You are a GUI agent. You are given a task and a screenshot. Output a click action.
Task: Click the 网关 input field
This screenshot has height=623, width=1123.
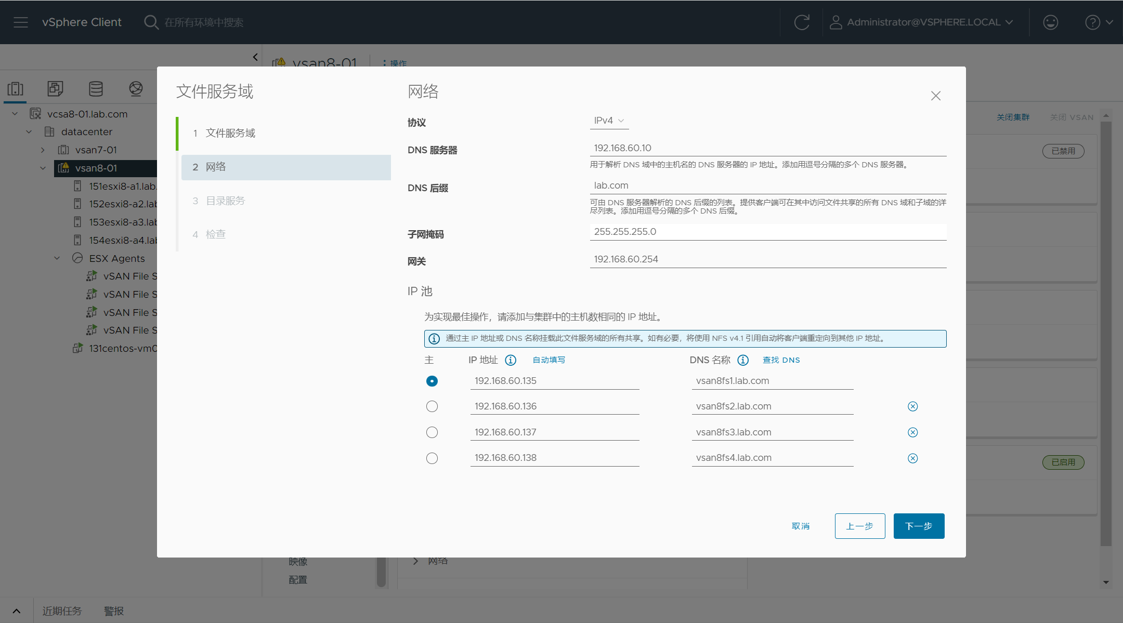(x=768, y=259)
